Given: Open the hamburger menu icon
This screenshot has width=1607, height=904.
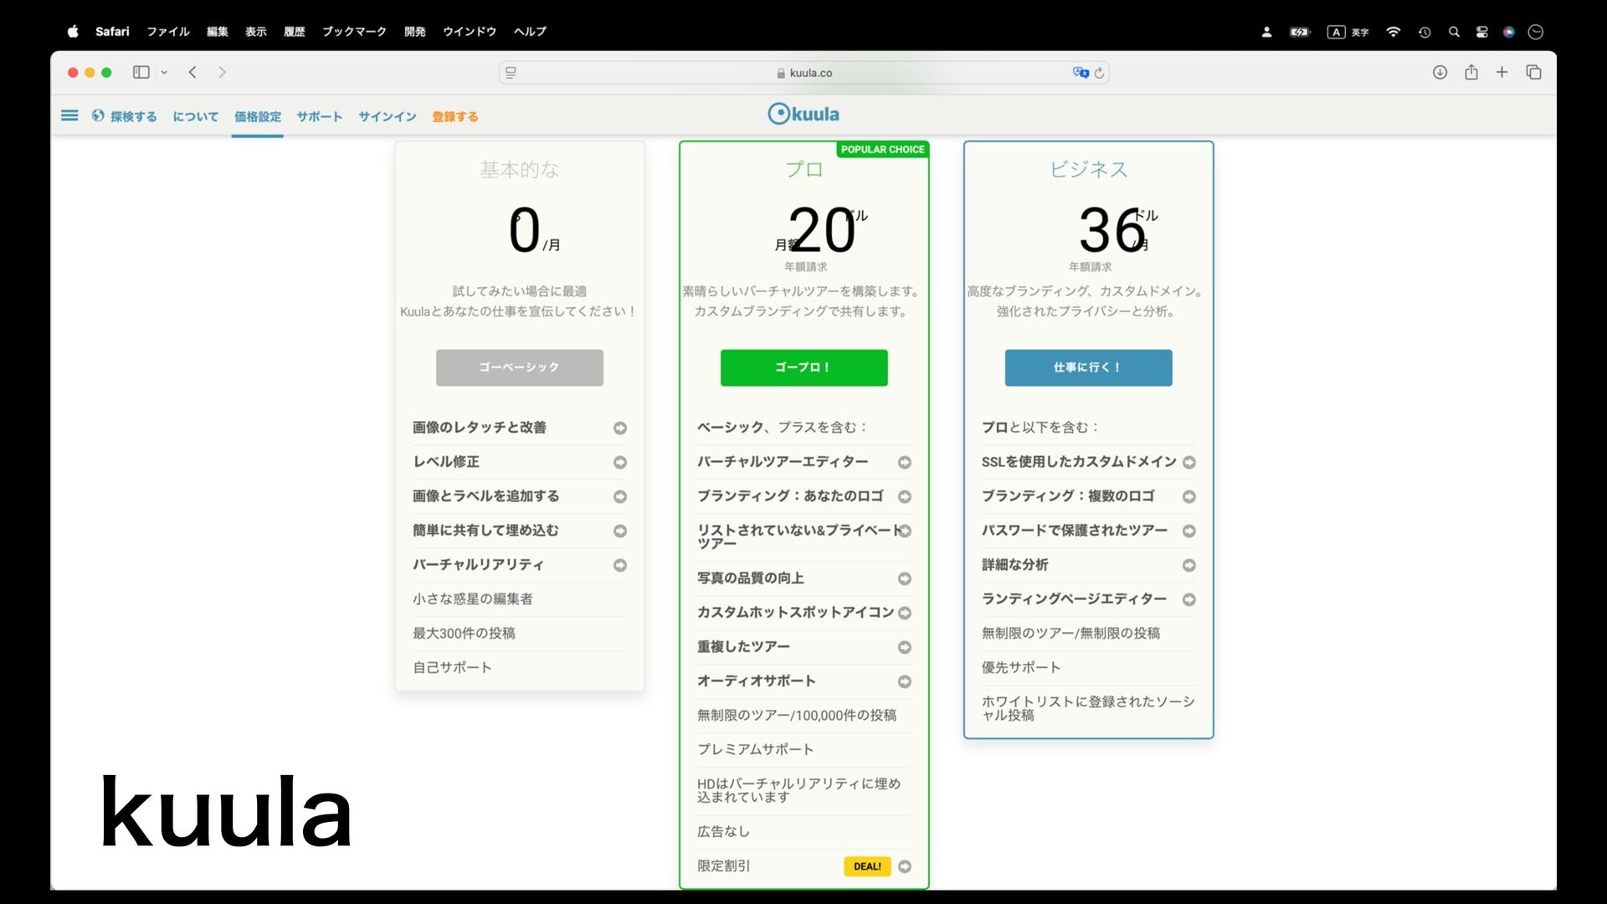Looking at the screenshot, I should pyautogui.click(x=69, y=116).
